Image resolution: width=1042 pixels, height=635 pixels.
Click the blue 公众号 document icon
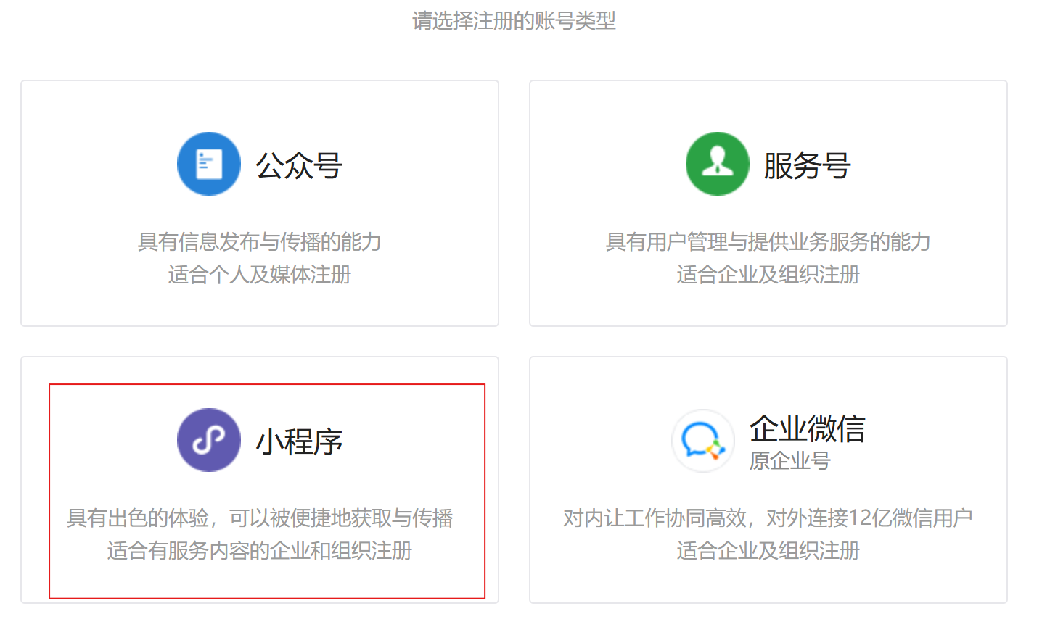point(209,164)
